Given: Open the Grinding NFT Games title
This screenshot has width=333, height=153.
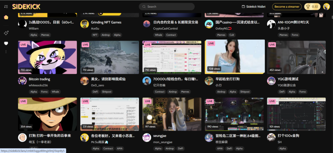Looking at the screenshot, I should (106, 22).
